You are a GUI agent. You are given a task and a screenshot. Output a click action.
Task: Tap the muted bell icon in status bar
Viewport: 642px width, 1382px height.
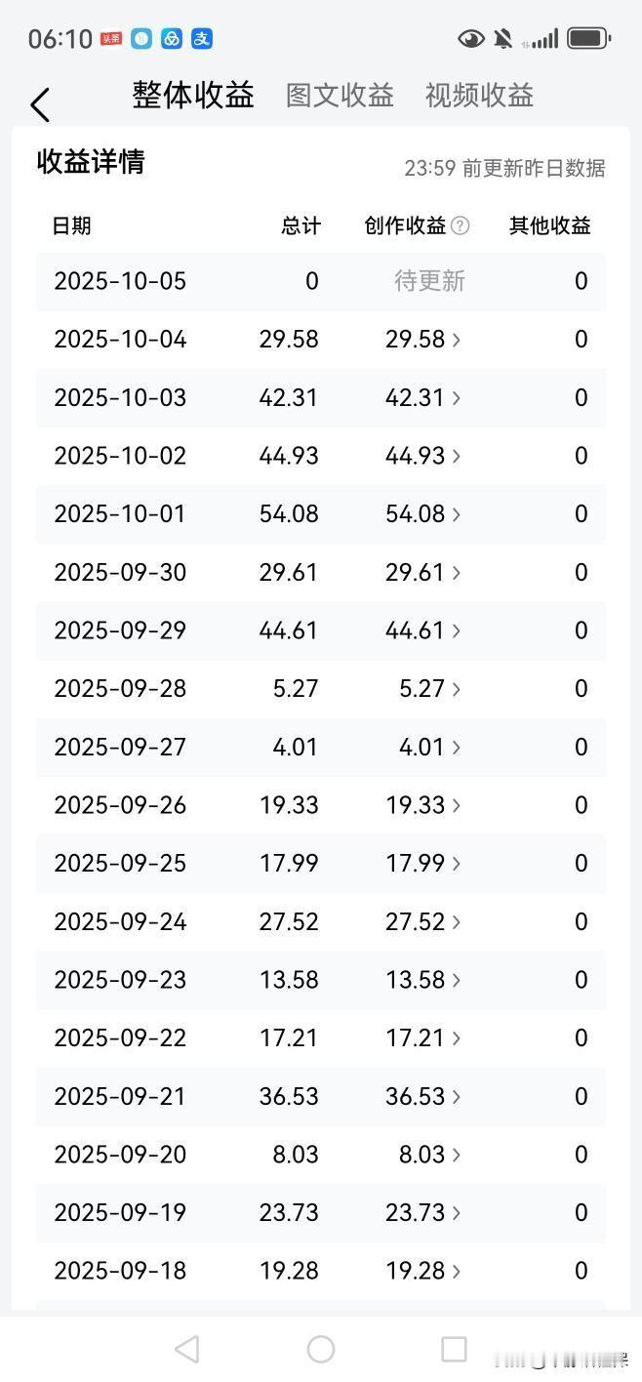[503, 39]
